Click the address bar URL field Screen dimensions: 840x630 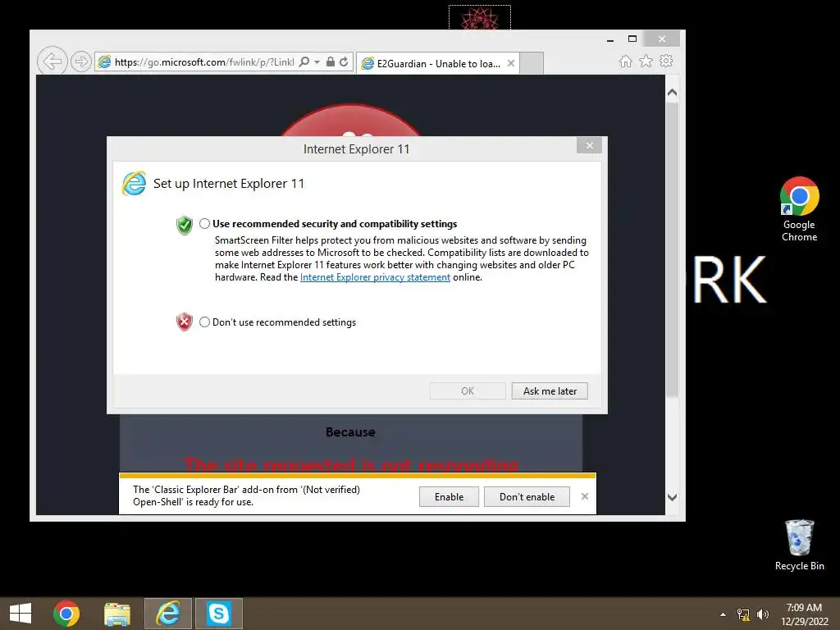click(203, 62)
